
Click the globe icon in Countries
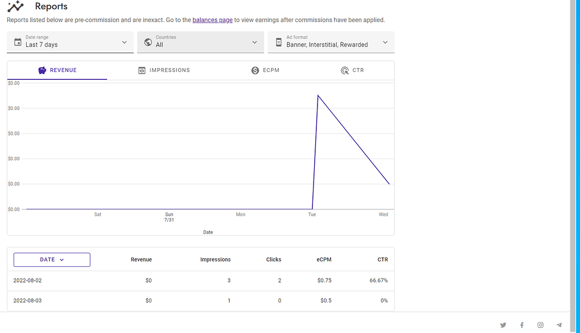click(148, 42)
